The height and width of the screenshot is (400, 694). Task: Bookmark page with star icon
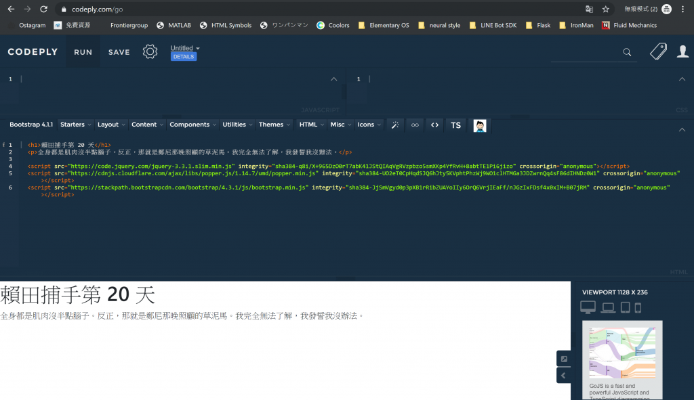[605, 9]
